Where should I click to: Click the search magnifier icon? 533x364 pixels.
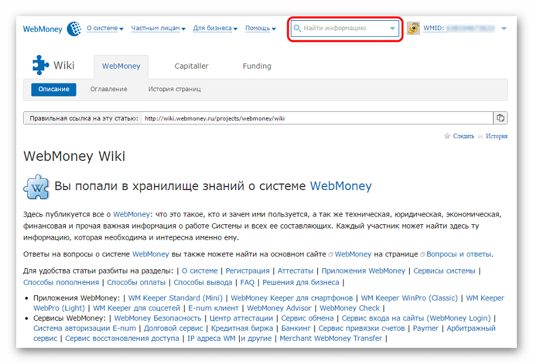pos(297,28)
